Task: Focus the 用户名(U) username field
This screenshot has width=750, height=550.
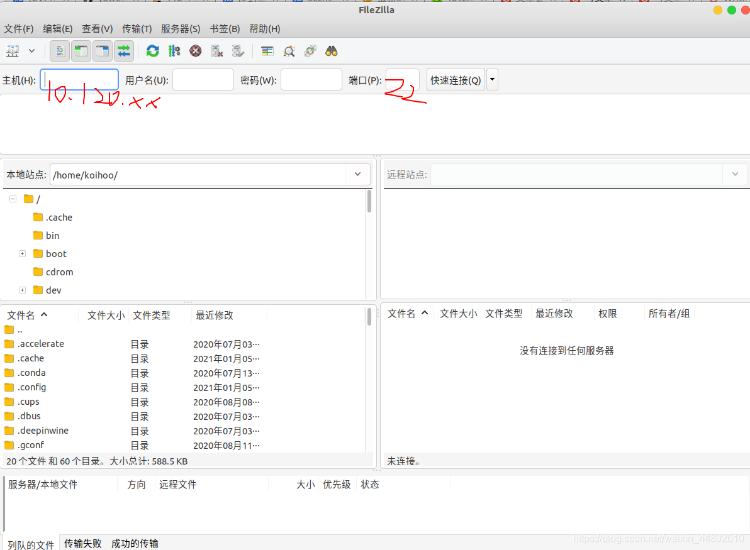Action: coord(203,80)
